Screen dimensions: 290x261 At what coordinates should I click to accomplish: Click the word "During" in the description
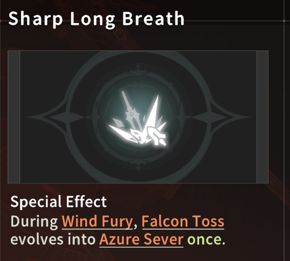point(34,221)
